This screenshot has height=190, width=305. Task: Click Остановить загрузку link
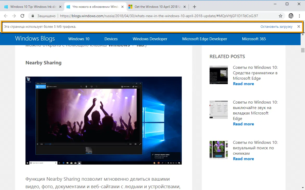point(276,27)
